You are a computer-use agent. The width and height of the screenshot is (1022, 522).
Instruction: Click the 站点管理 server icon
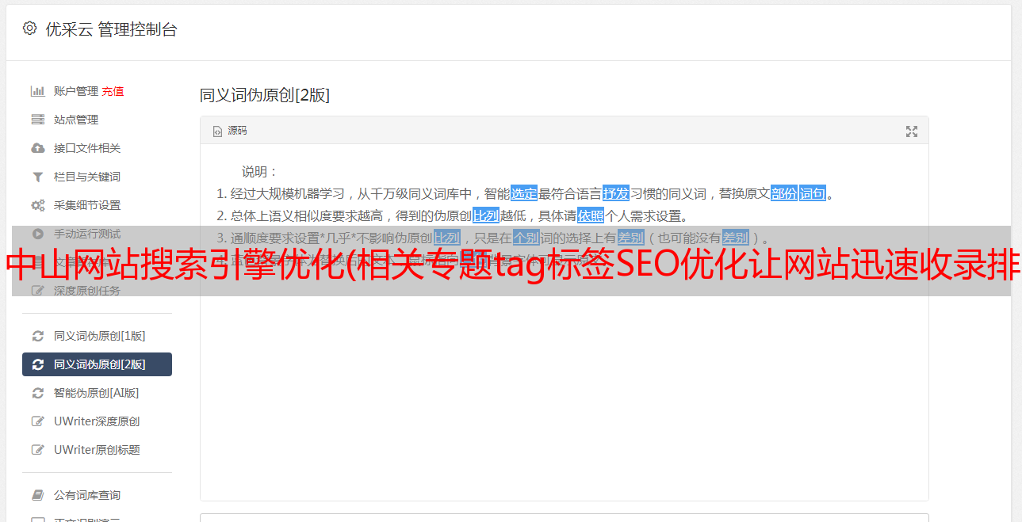(x=38, y=120)
